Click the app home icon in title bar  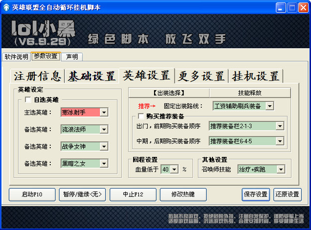6,8
